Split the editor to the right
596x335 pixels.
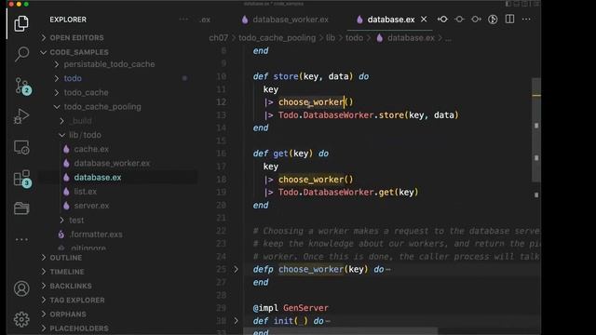(x=509, y=19)
